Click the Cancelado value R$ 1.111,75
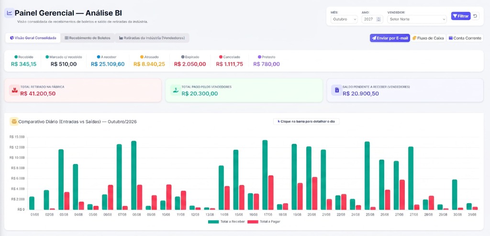490x236 pixels. pyautogui.click(x=229, y=64)
